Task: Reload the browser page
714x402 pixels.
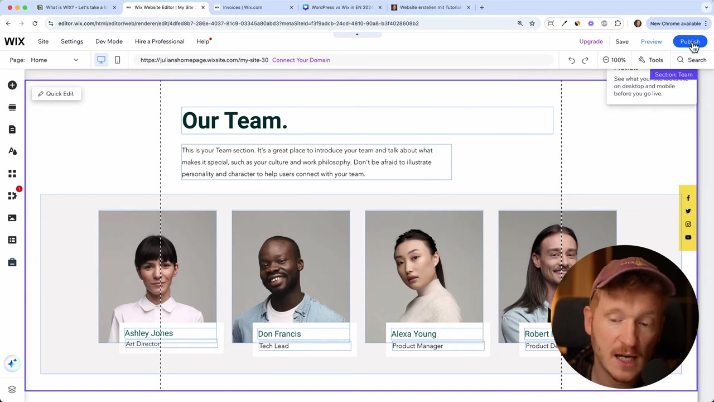Action: (x=35, y=23)
